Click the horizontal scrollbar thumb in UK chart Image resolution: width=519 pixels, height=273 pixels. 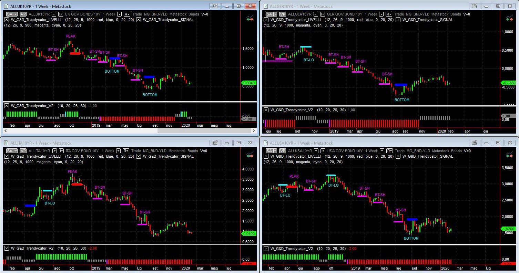204,131
